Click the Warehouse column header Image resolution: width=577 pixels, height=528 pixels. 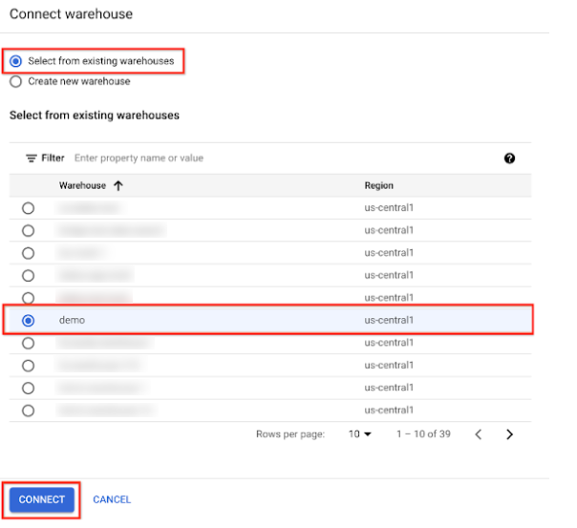tap(82, 185)
